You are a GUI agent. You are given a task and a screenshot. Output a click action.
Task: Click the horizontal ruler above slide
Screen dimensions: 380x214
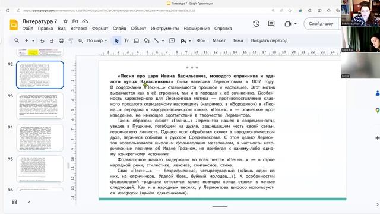click(219, 52)
